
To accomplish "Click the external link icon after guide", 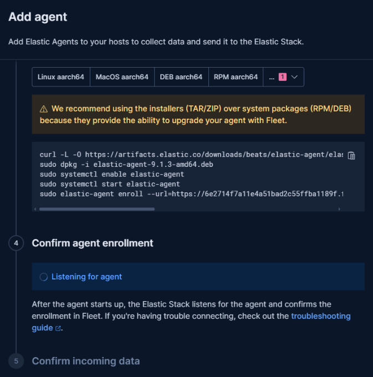I will [58, 328].
